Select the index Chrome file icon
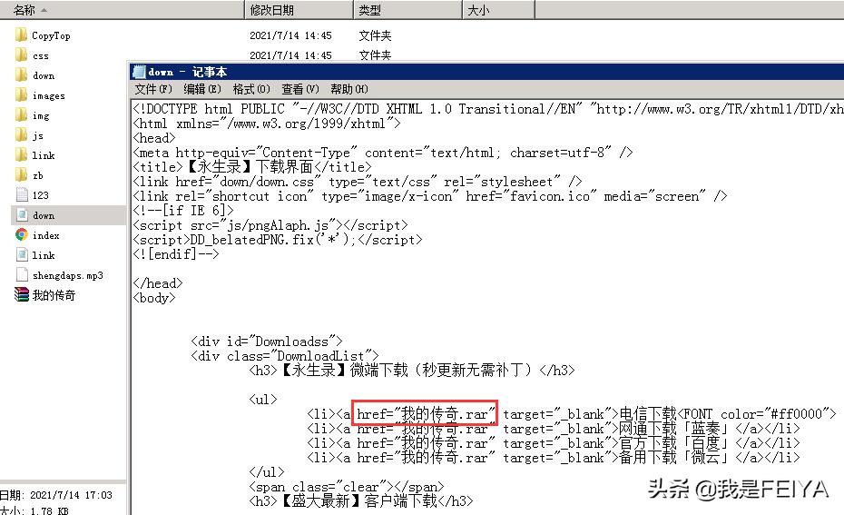The height and width of the screenshot is (515, 844). (x=22, y=235)
